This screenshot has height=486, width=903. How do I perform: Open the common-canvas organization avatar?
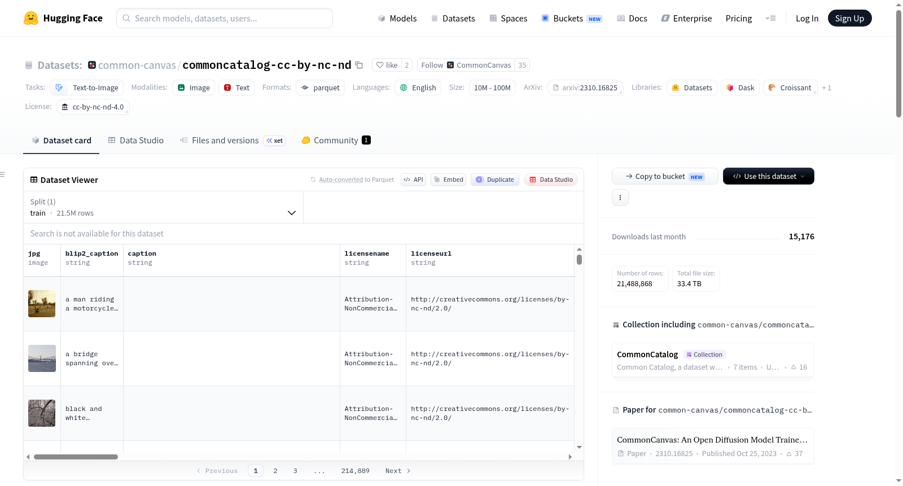(x=92, y=65)
